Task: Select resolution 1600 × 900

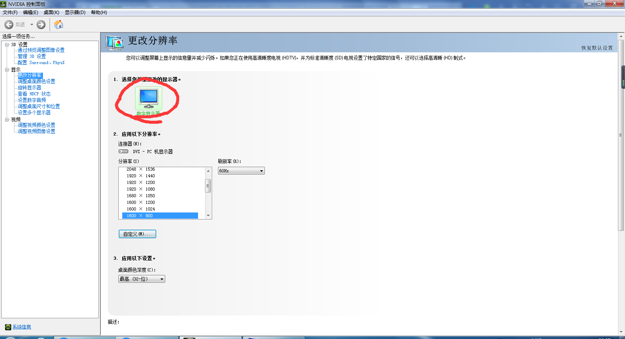Action: [160, 216]
